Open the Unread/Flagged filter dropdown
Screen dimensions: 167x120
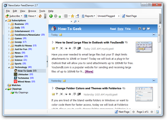point(119,16)
